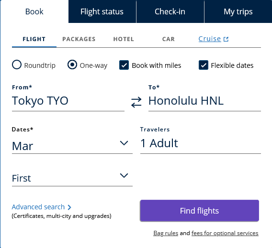Select the One-way radio button

[72, 65]
